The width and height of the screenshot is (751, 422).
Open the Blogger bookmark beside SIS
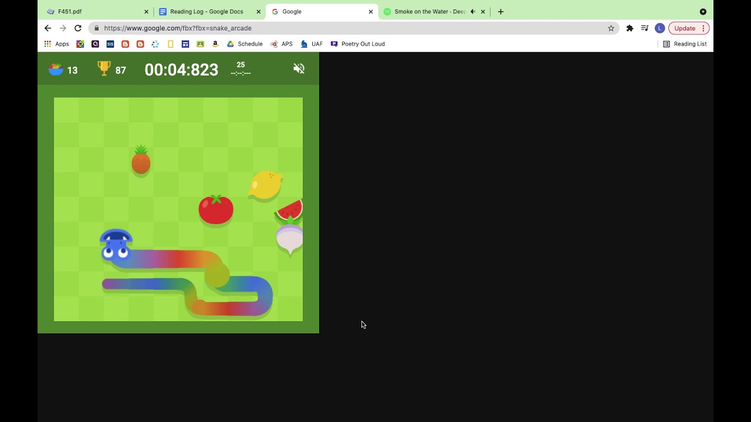(125, 44)
